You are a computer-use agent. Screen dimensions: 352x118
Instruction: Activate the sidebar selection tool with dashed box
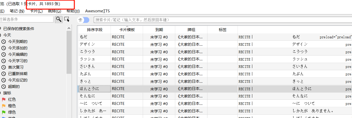click(67, 19)
